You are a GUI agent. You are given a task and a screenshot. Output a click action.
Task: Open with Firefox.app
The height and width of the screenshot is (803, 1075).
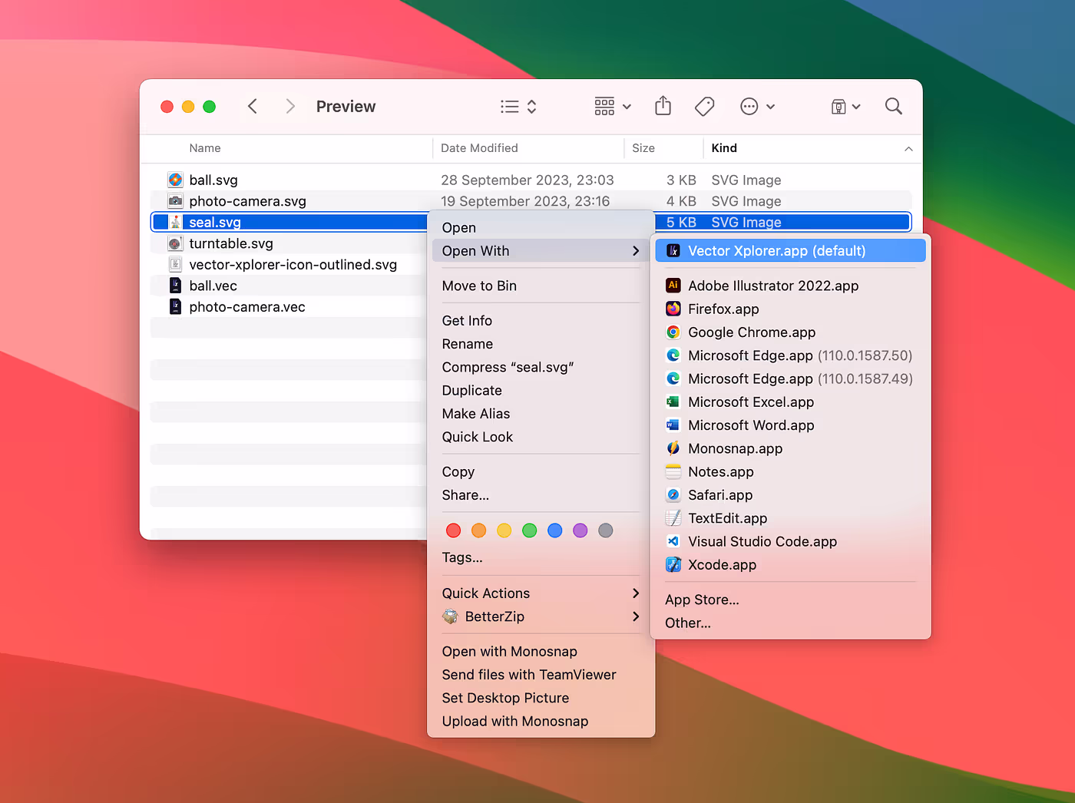(791, 309)
